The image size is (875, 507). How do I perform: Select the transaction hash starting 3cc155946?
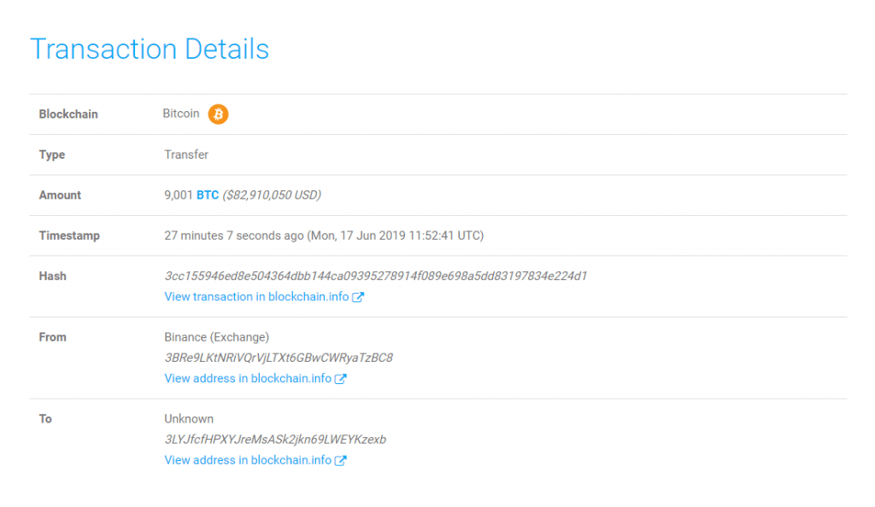376,277
